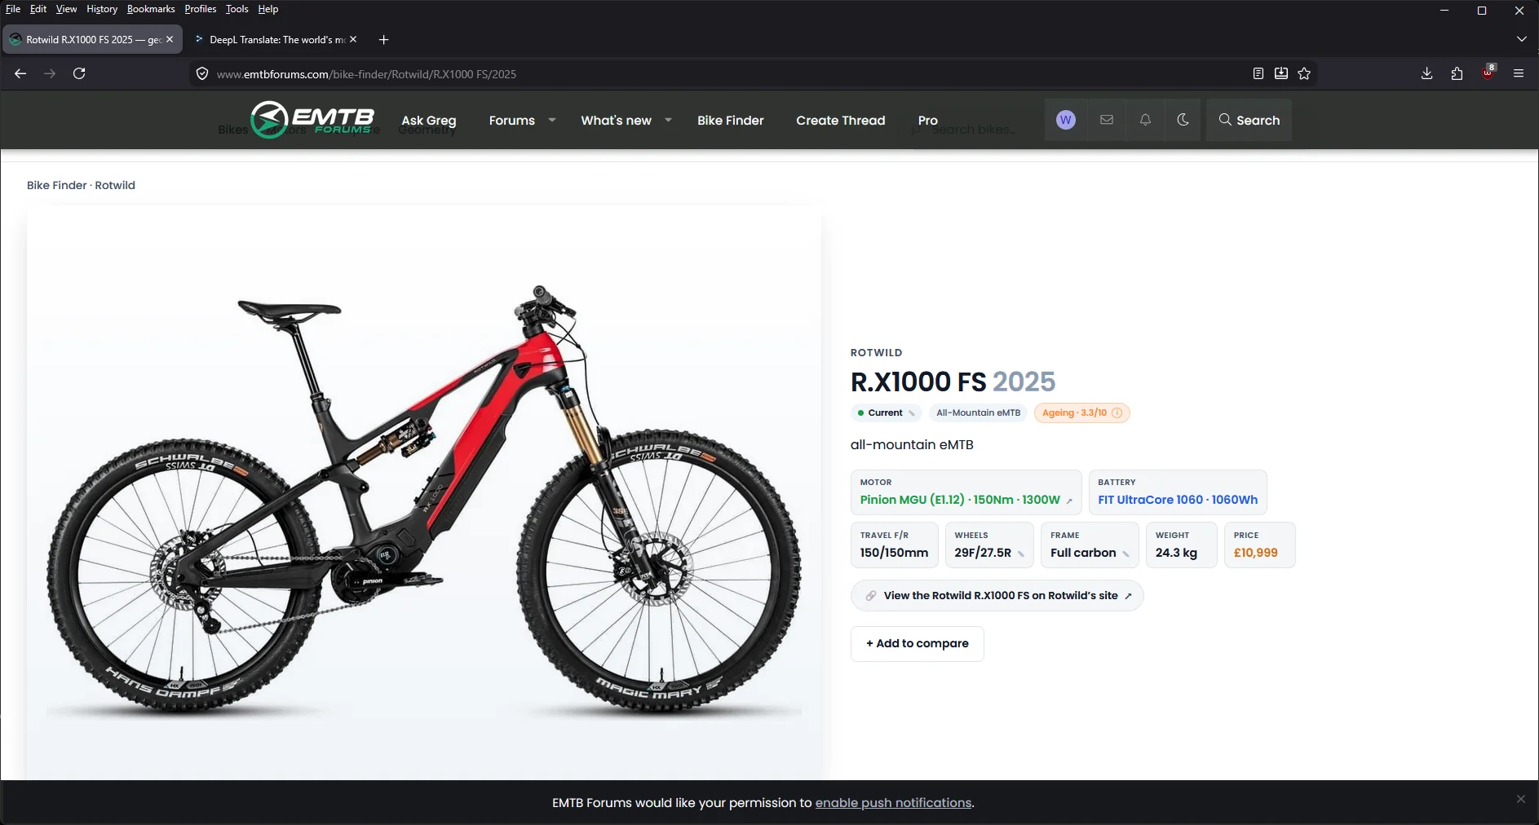
Task: Bookmark this page with the star
Action: pos(1304,73)
